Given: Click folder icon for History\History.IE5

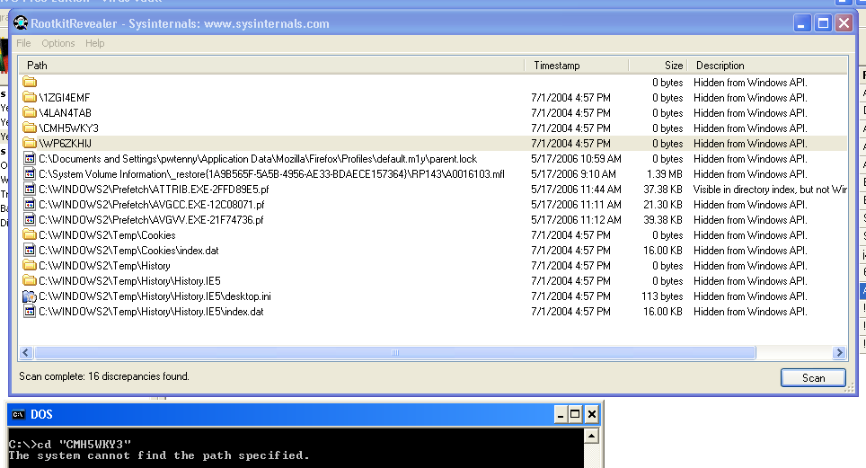Looking at the screenshot, I should [x=30, y=280].
